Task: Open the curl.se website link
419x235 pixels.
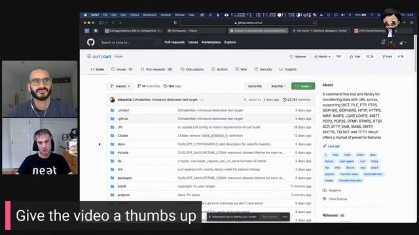Action: click(x=333, y=146)
